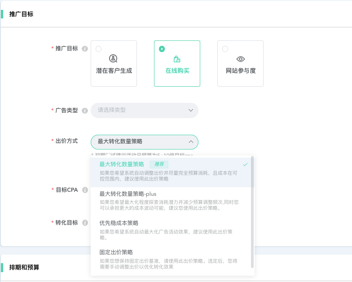The image size is (352, 282).
Task: Click the checkmark on selected 最大转化数量策略 option
Action: point(245,164)
